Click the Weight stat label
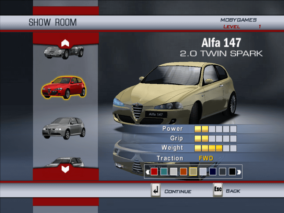 pos(172,147)
